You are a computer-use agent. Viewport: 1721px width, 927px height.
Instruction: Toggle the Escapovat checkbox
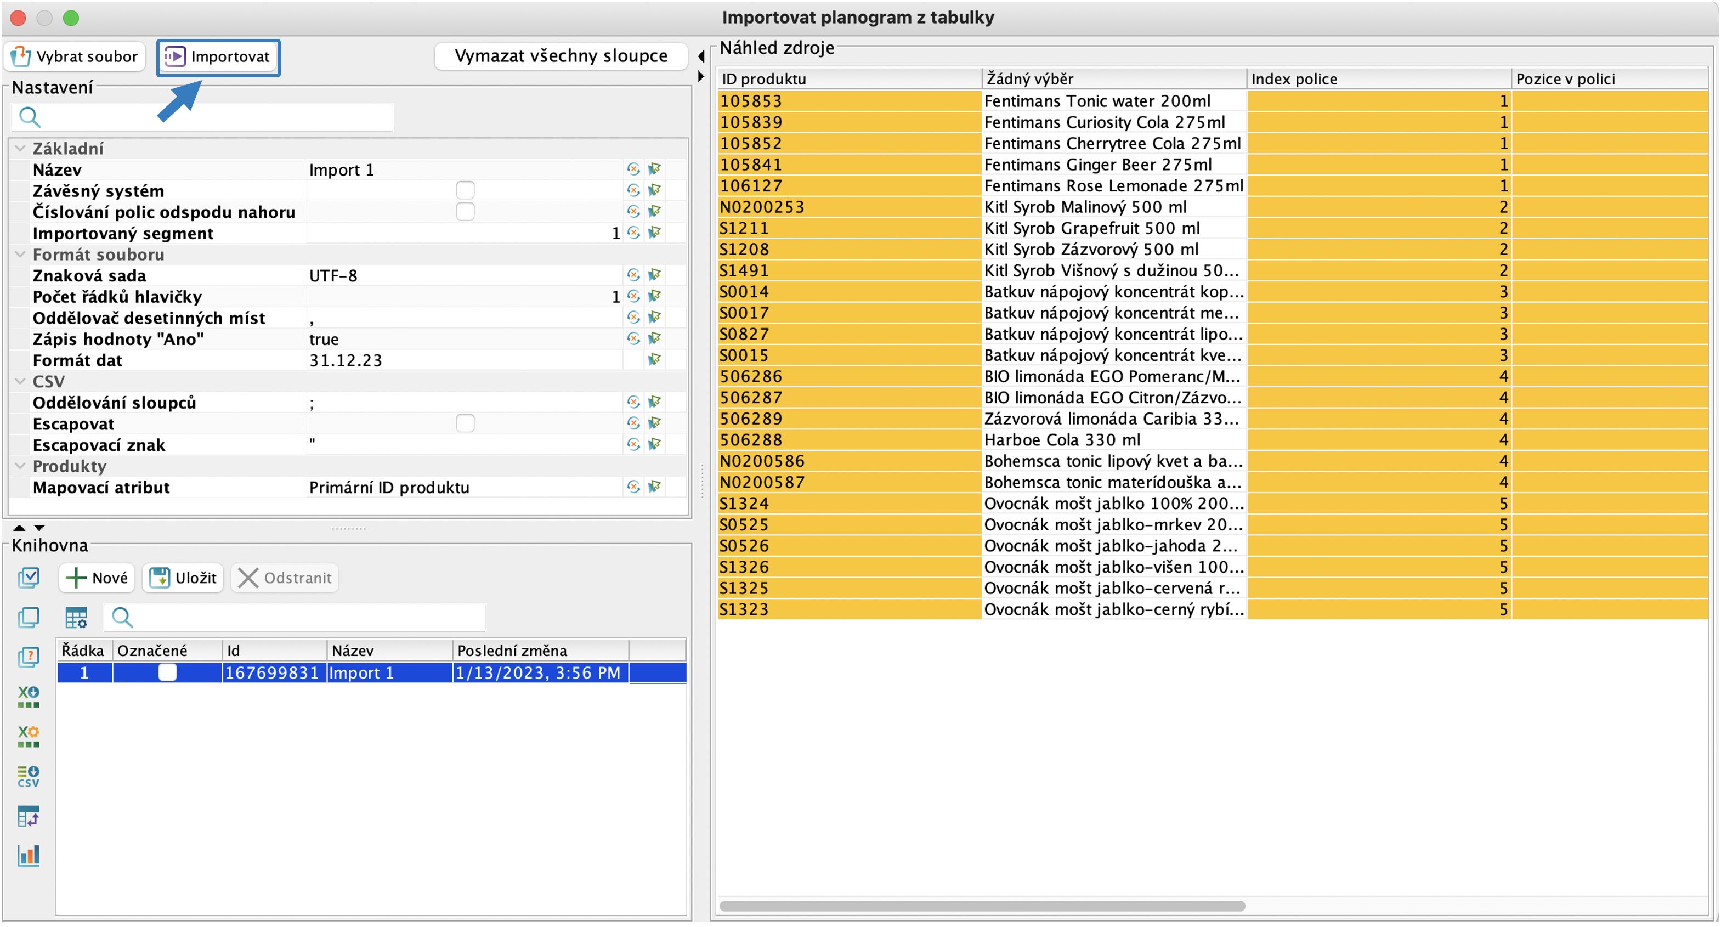pyautogui.click(x=465, y=424)
